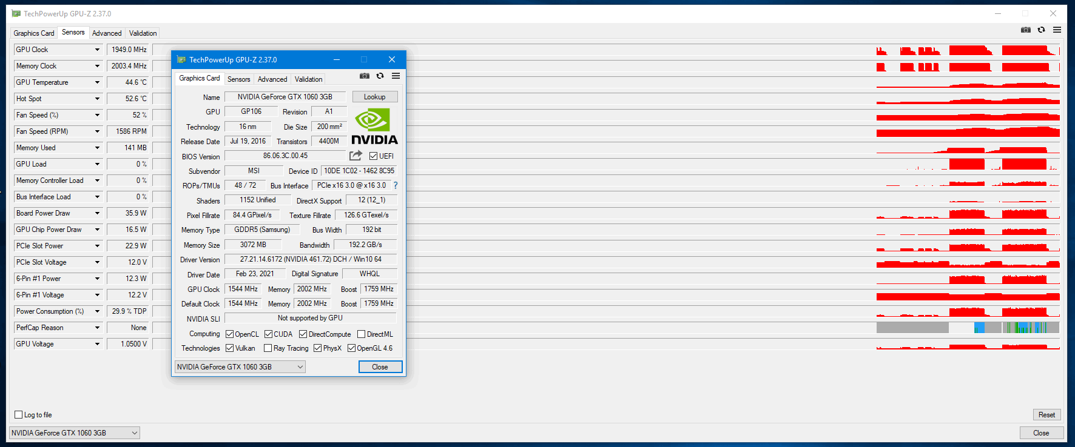Viewport: 1075px width, 447px height.
Task: Open the Hot Spot sensor dropdown
Action: [x=97, y=99]
